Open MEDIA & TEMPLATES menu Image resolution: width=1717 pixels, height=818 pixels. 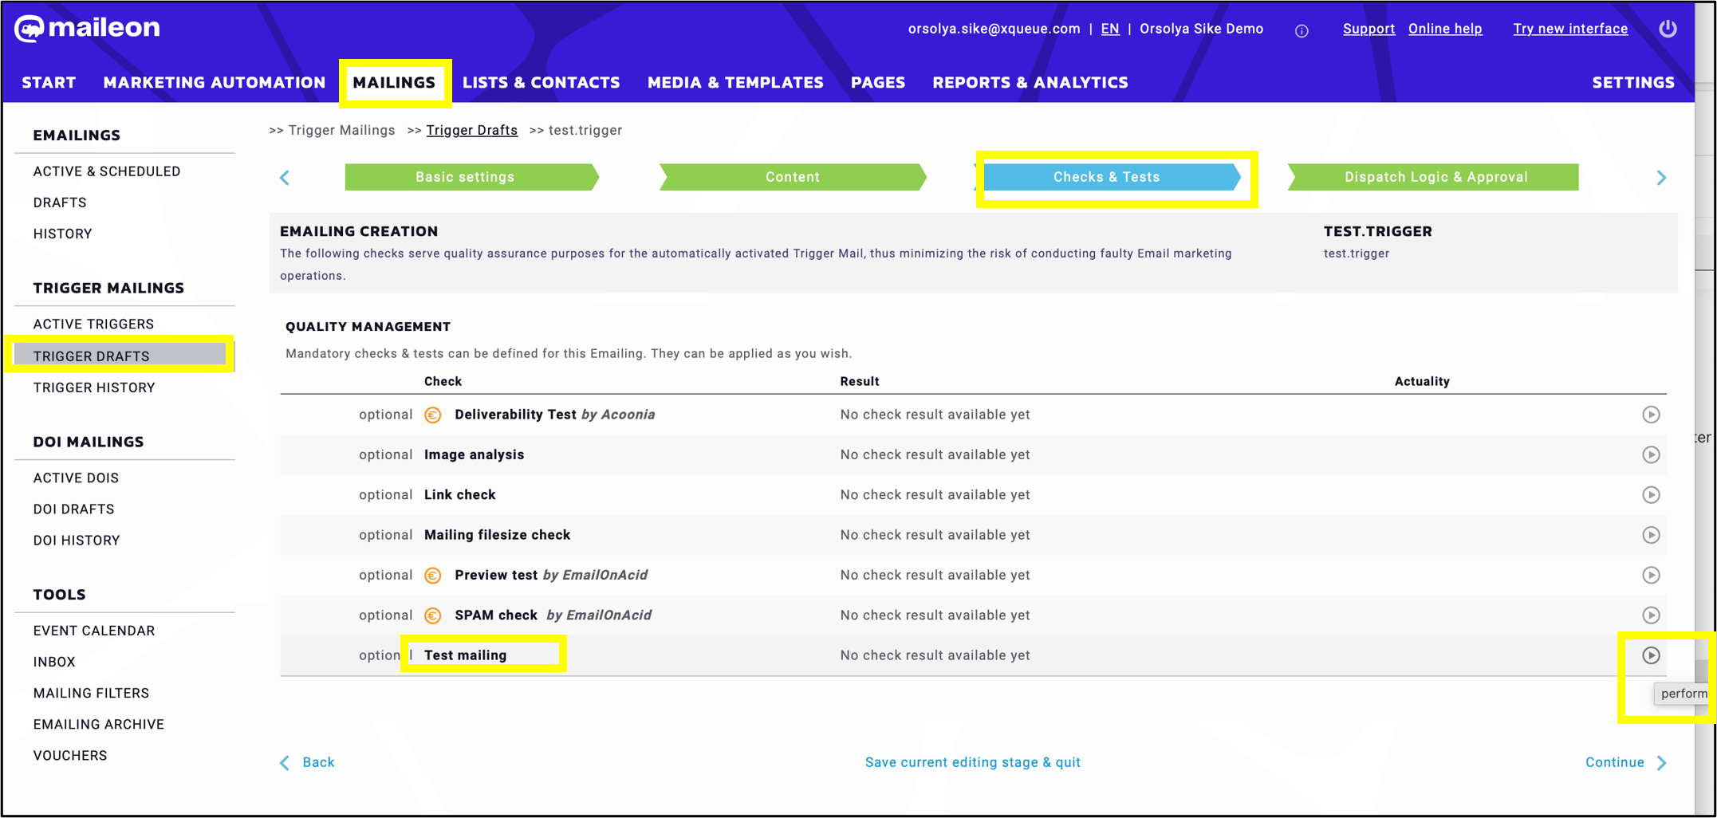point(735,82)
